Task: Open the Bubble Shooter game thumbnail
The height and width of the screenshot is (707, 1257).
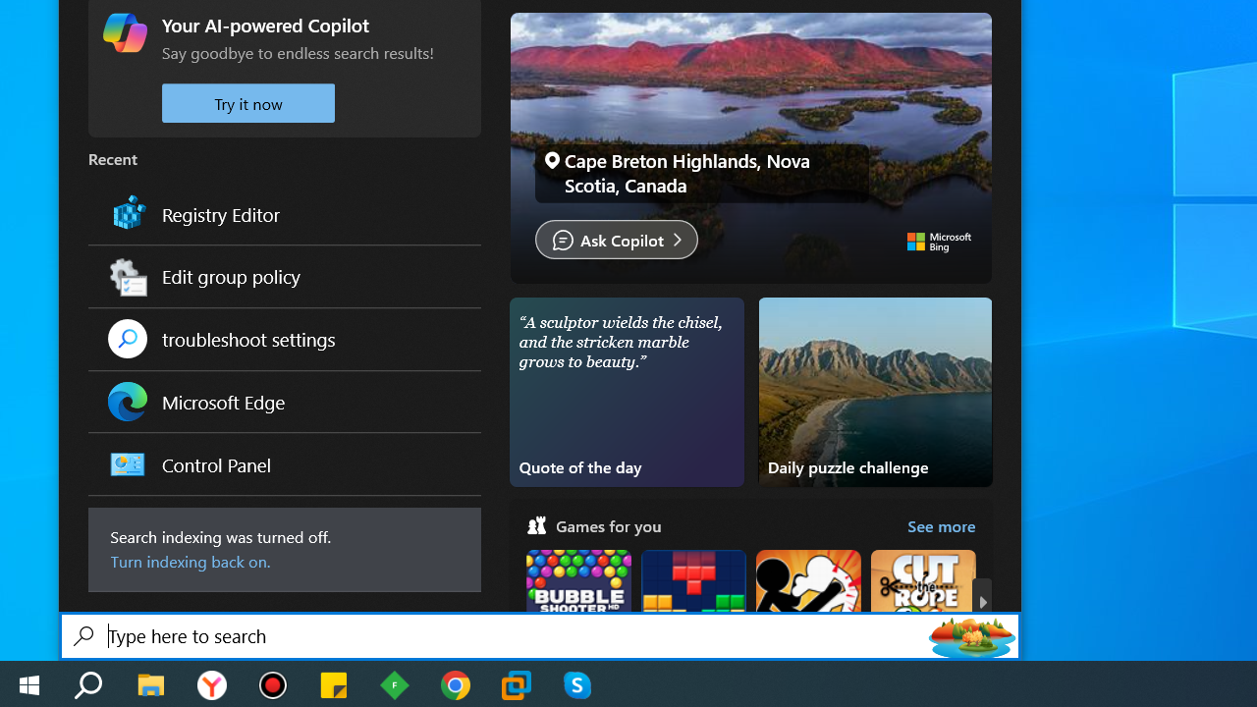Action: tap(578, 580)
